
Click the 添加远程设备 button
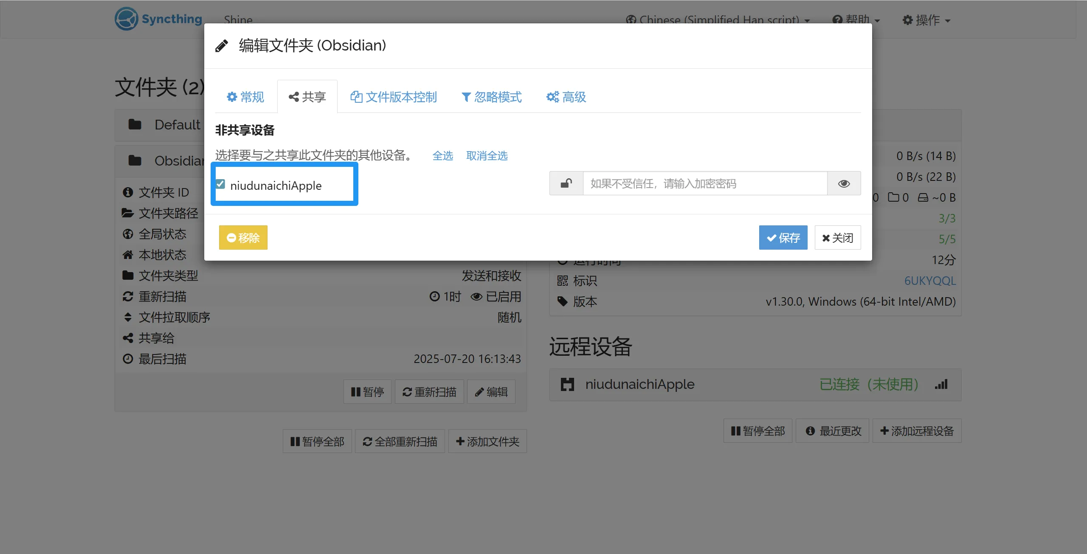click(x=917, y=431)
